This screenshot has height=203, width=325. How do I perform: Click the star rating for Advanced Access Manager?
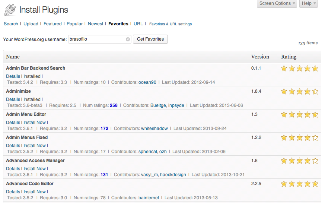tap(299, 161)
